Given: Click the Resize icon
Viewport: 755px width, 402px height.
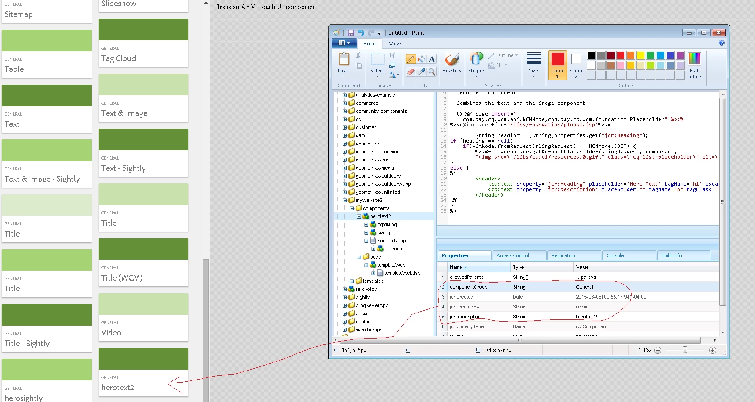Looking at the screenshot, I should pyautogui.click(x=393, y=65).
